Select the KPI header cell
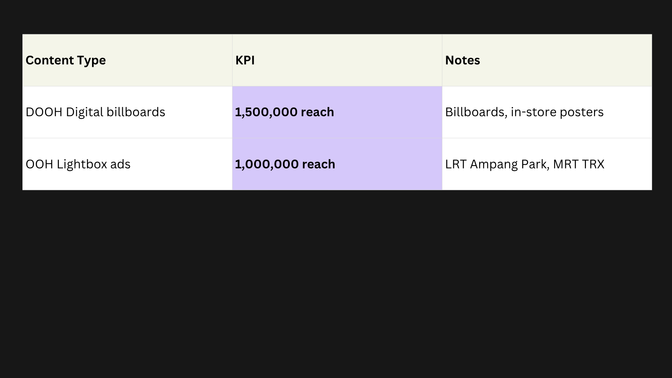This screenshot has height=378, width=672. click(x=337, y=60)
